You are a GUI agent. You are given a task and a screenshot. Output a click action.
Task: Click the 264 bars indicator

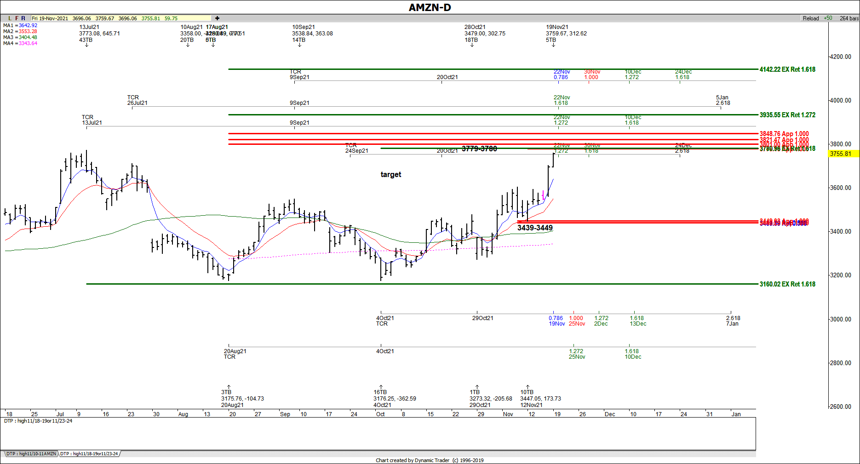(x=849, y=18)
